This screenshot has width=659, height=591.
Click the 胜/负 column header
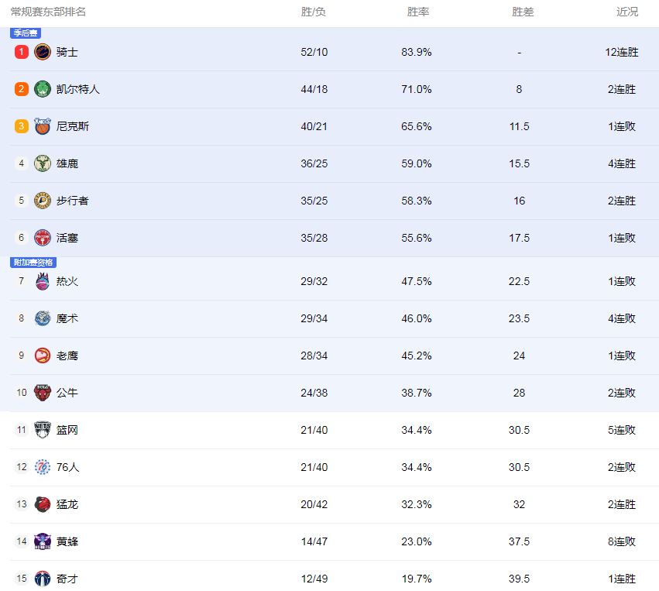pos(313,12)
